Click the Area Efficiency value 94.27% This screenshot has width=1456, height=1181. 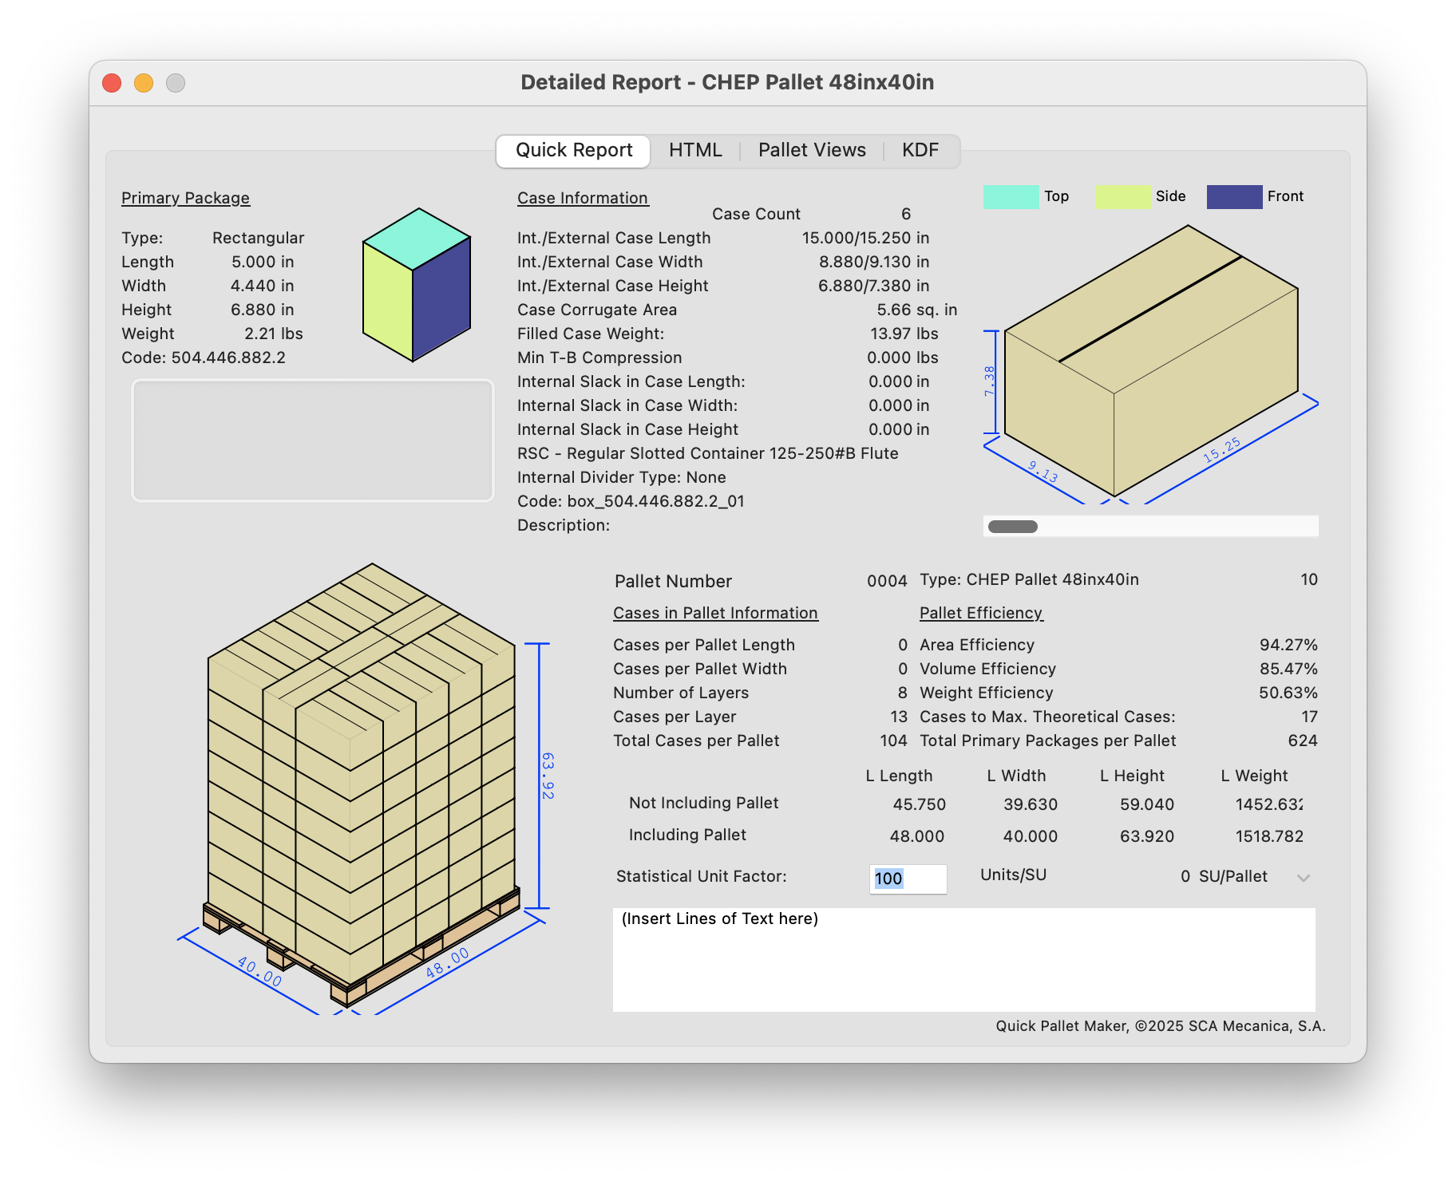[x=1288, y=645]
